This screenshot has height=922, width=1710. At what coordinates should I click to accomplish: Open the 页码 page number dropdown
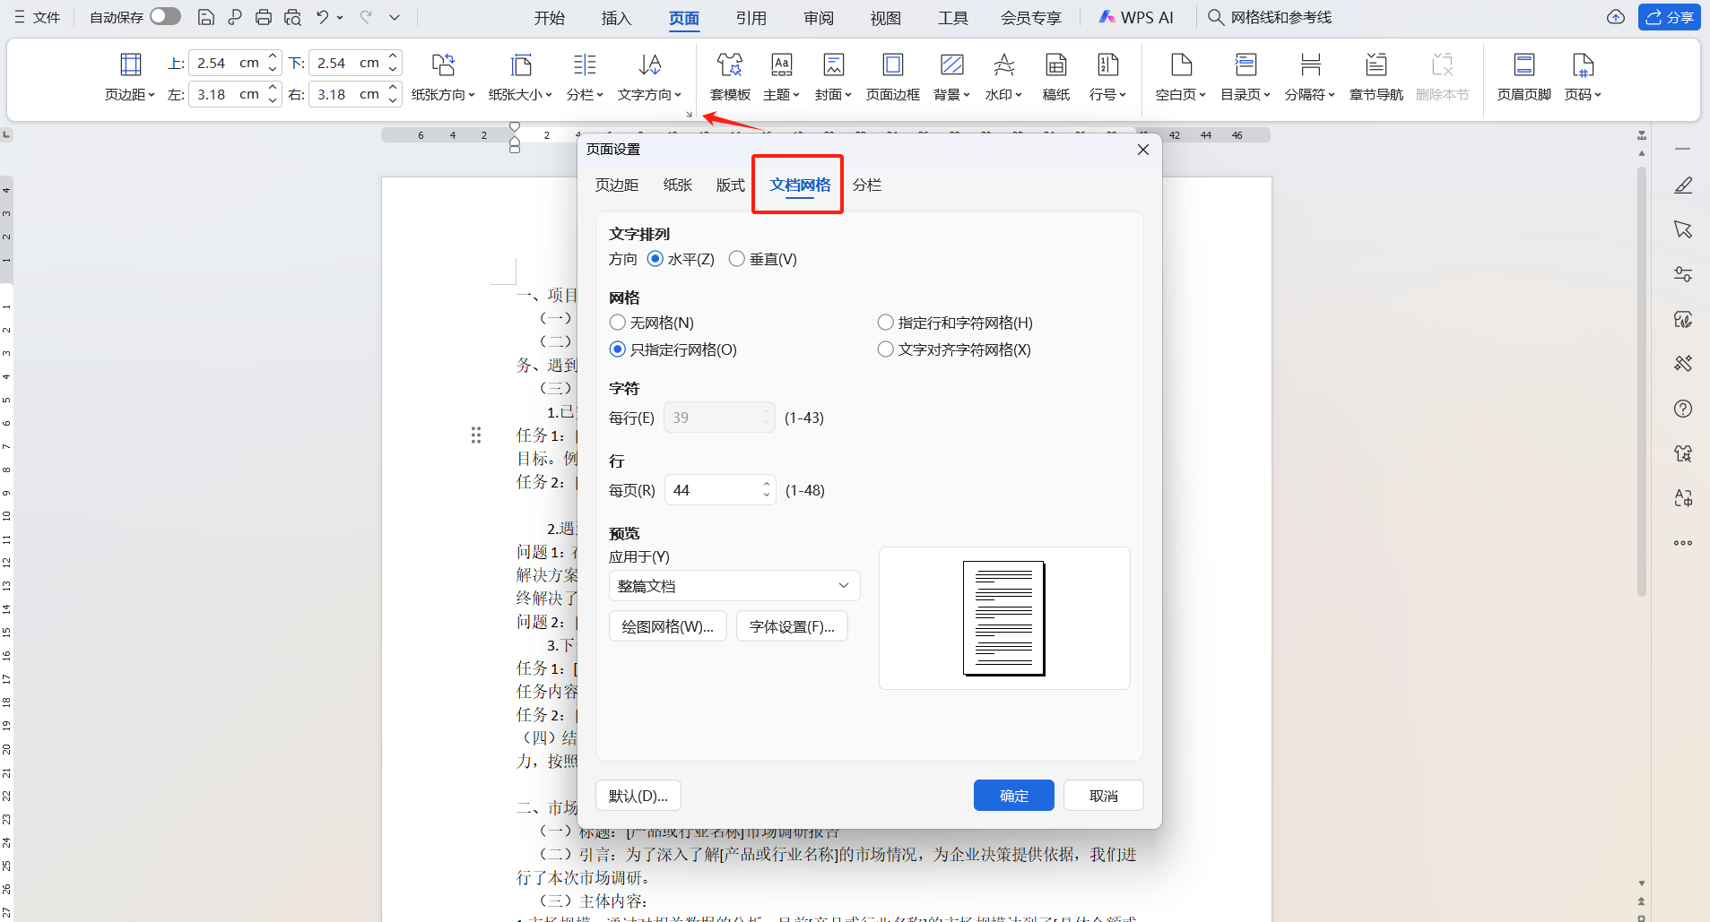[x=1582, y=76]
